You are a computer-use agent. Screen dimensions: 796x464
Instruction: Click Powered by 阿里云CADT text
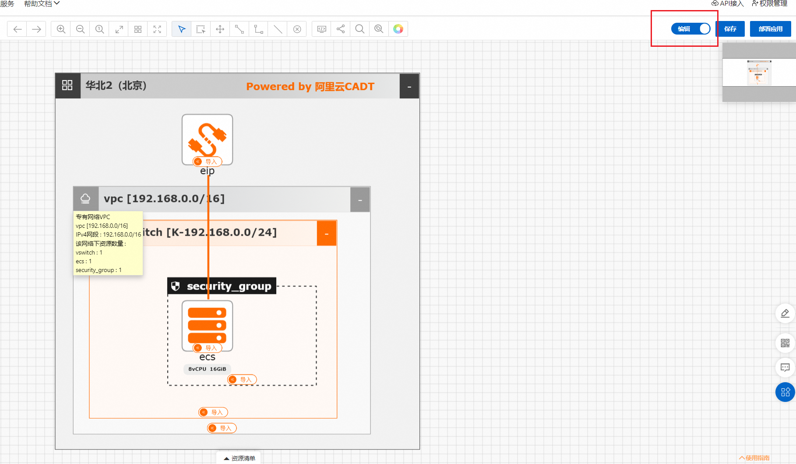[310, 87]
